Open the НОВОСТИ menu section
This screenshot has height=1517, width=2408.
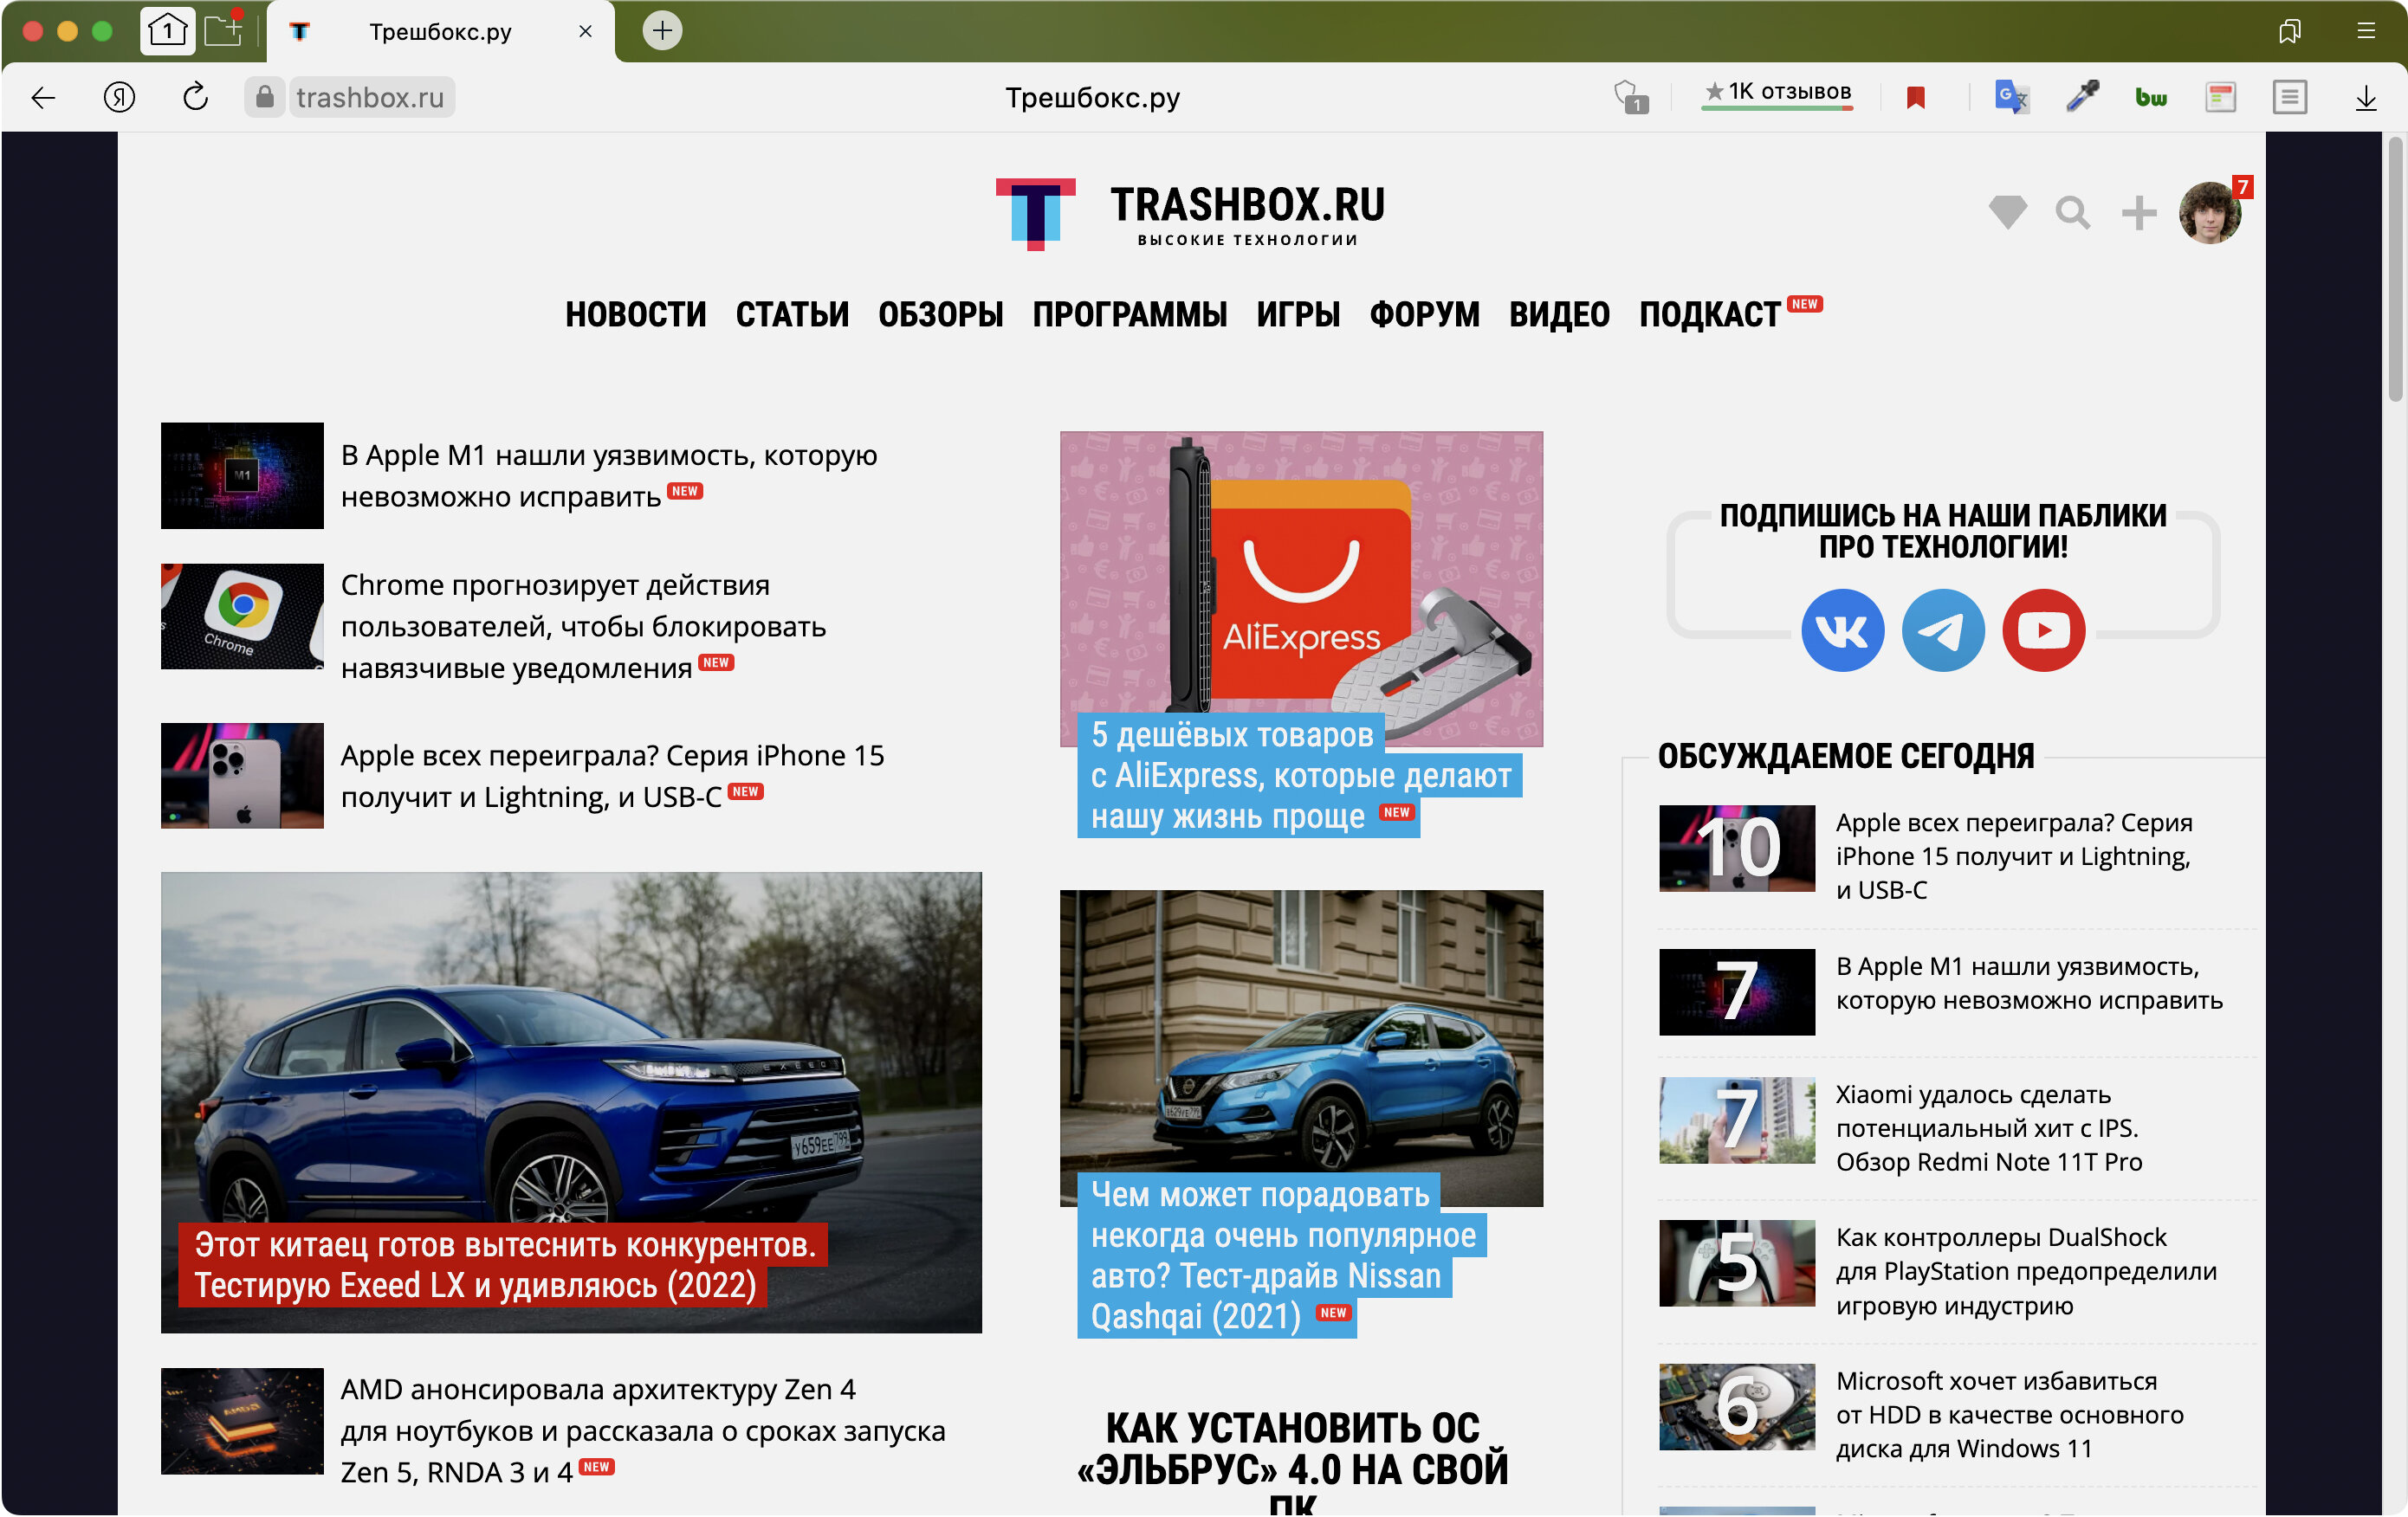tap(636, 315)
